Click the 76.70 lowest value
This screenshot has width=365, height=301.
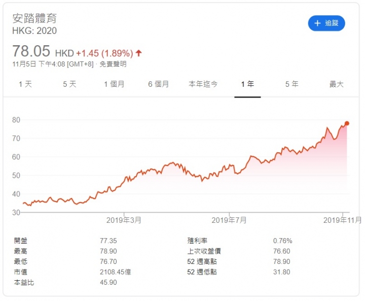(x=108, y=261)
